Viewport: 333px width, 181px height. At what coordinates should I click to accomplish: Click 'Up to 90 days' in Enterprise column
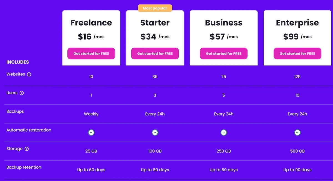pos(297,170)
